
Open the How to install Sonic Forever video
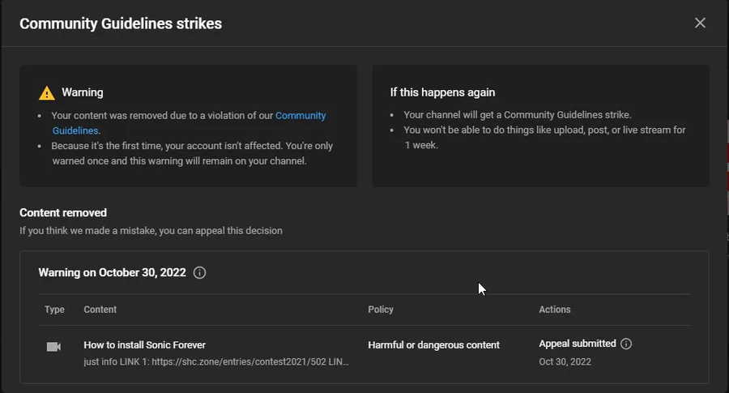coord(144,345)
